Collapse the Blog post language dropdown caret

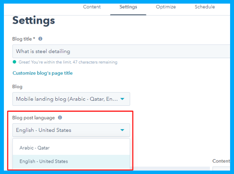coord(122,130)
